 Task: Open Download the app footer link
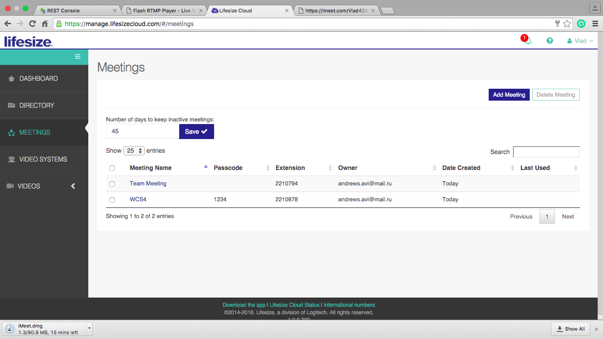pyautogui.click(x=244, y=305)
